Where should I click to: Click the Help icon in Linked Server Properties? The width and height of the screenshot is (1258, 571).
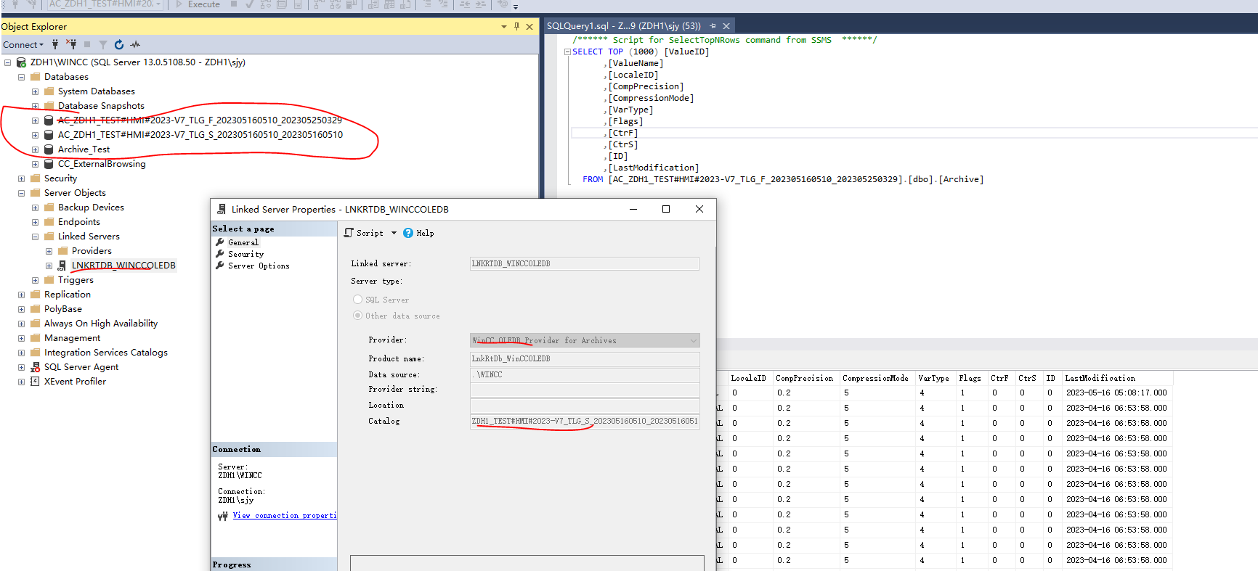point(408,233)
